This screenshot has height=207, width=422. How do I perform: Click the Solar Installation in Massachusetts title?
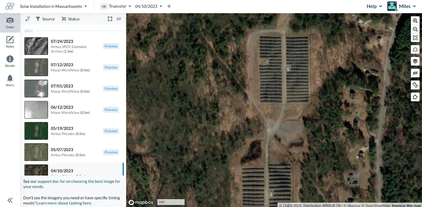(51, 6)
